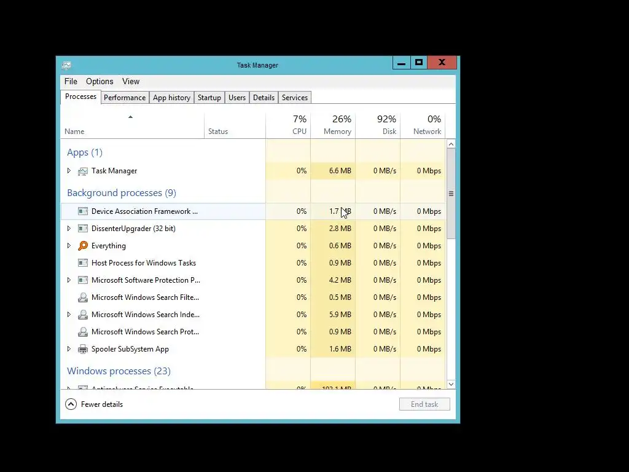Select Microsoft Windows Search Prot... row

[252, 332]
